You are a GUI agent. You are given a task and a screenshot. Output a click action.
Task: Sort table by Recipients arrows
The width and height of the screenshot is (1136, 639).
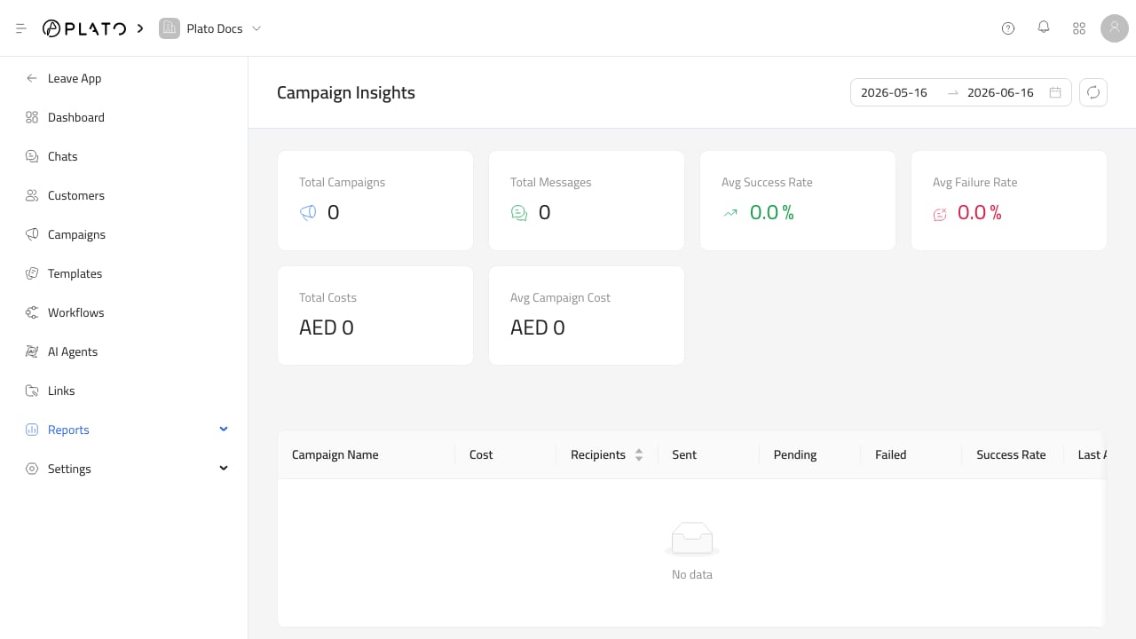tap(638, 454)
